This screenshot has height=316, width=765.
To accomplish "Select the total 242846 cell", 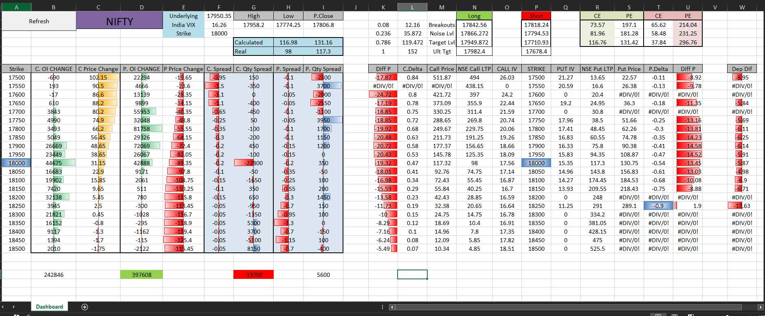I will (53, 275).
